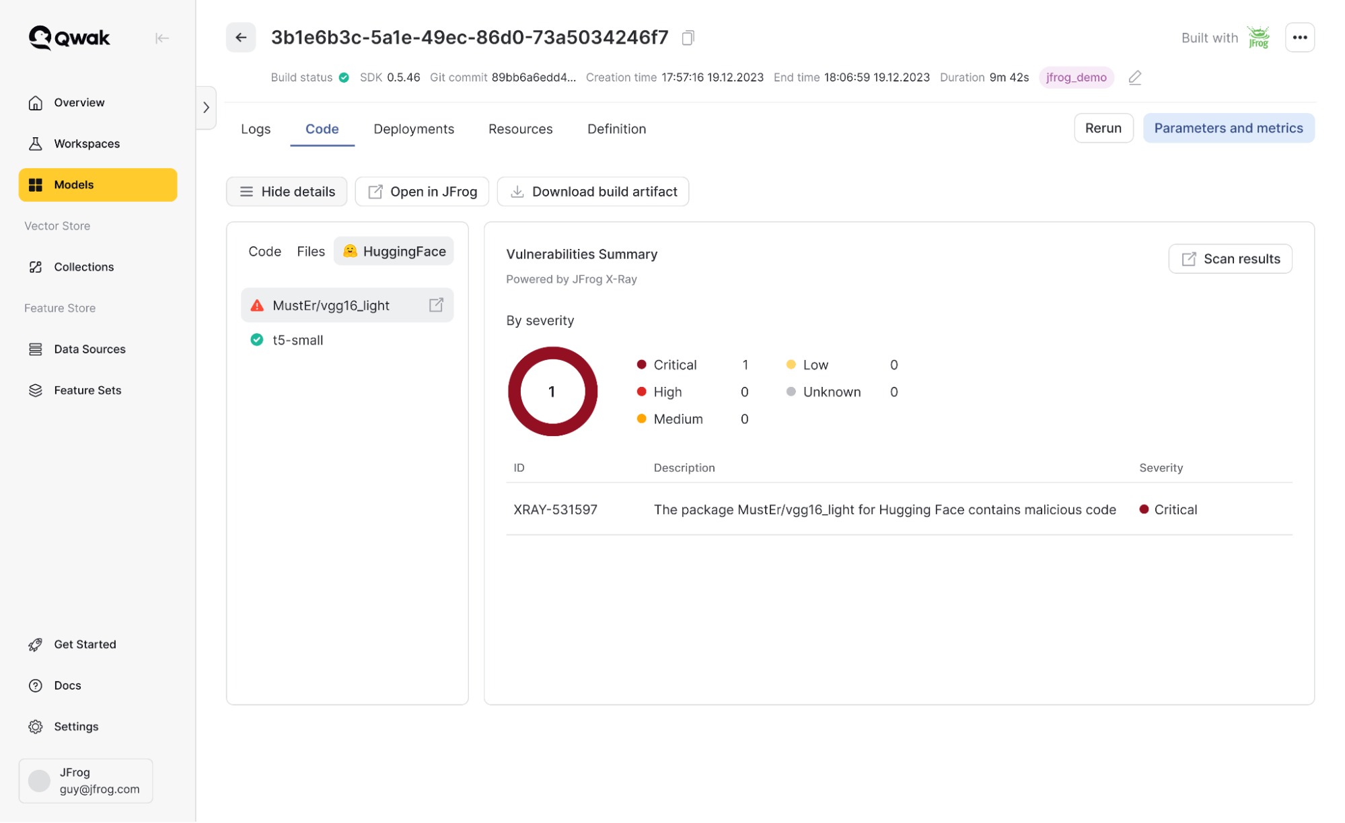Click the Critical severity legend dot
The width and height of the screenshot is (1345, 823).
(x=641, y=364)
